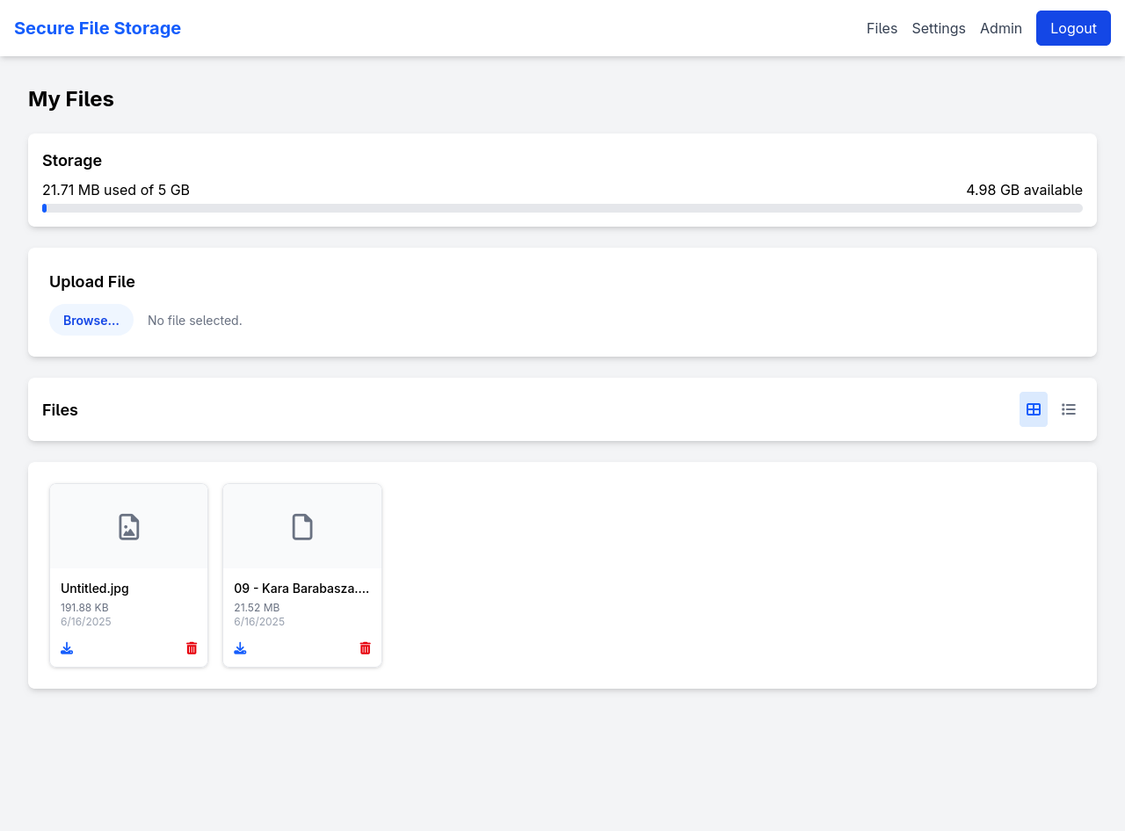
Task: Go to the Settings page
Action: pyautogui.click(x=939, y=28)
